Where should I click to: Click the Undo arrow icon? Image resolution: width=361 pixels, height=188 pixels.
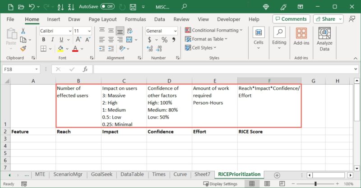point(32,7)
